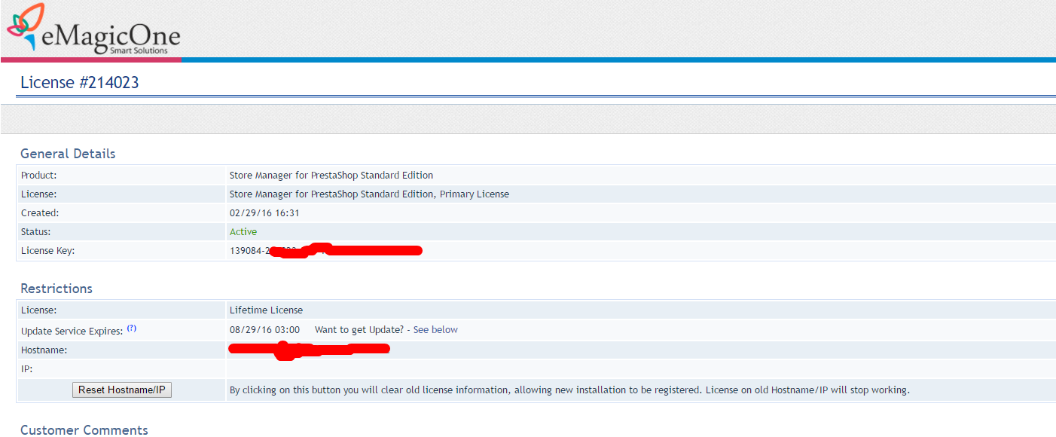Click the update expiry date 08/29/16 03:00
The image size is (1056, 437).
click(264, 330)
